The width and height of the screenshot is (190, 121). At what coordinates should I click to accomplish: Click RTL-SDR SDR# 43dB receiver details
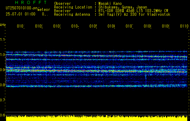[133, 11]
